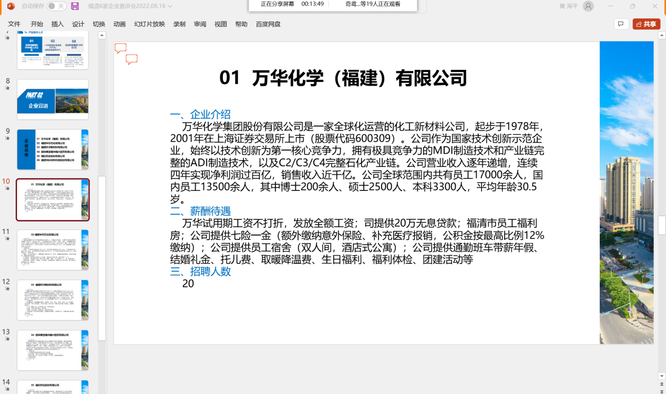
Task: Toggle the AutoSave (自动保存) switch
Action: 56,6
